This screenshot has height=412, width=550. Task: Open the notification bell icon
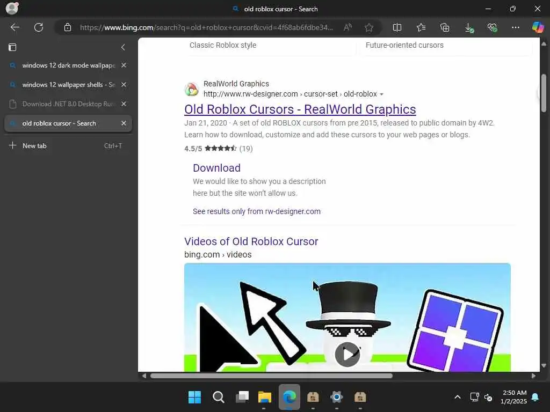coord(535,397)
